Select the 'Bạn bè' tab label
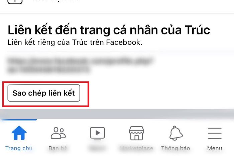 point(58,148)
